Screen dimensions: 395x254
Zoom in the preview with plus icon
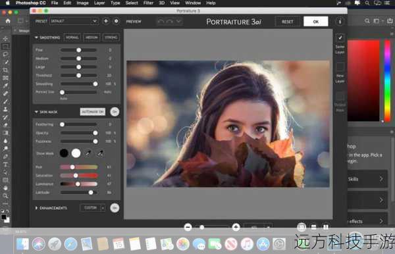[236, 227]
